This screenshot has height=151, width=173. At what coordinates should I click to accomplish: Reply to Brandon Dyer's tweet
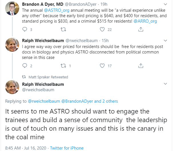[25, 29]
